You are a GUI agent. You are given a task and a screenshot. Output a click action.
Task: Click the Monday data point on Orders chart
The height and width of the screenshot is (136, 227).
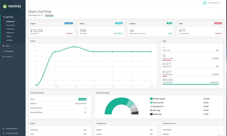point(151,52)
